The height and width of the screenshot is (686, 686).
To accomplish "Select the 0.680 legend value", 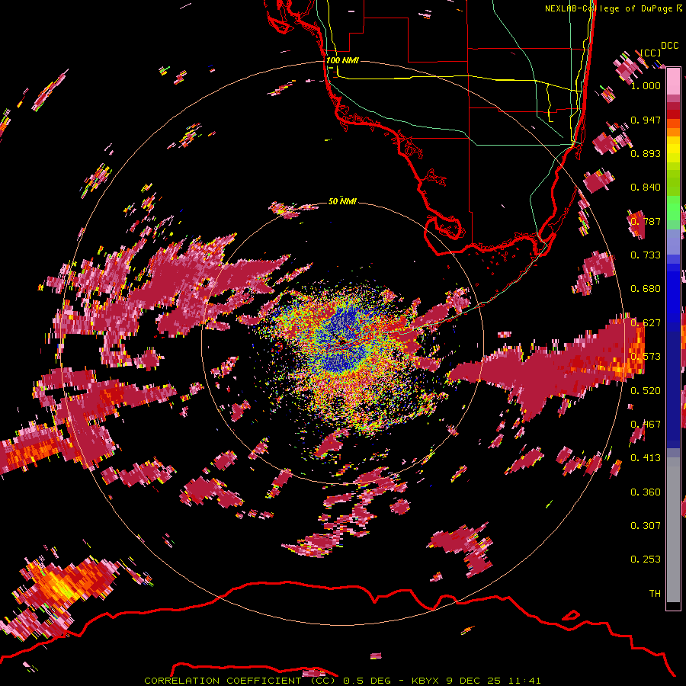I will coord(646,289).
